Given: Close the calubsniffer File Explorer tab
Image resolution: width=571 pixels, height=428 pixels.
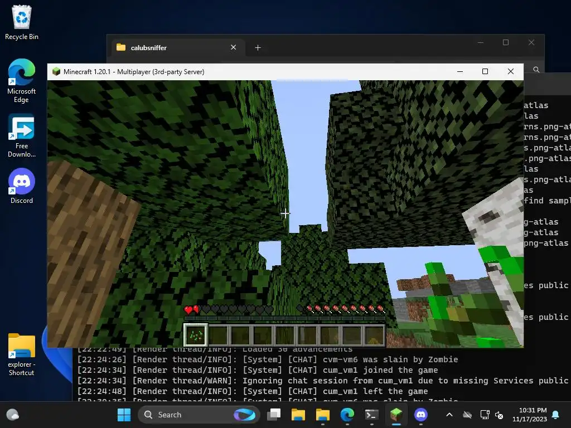Looking at the screenshot, I should click(234, 47).
